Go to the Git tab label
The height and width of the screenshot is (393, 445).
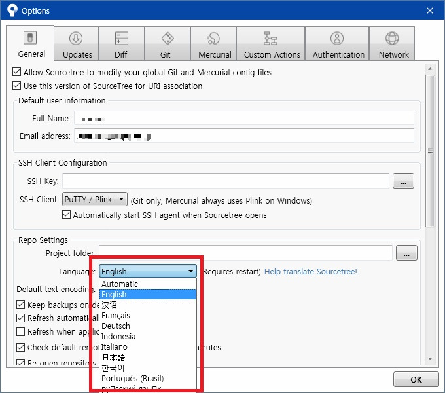(x=165, y=54)
